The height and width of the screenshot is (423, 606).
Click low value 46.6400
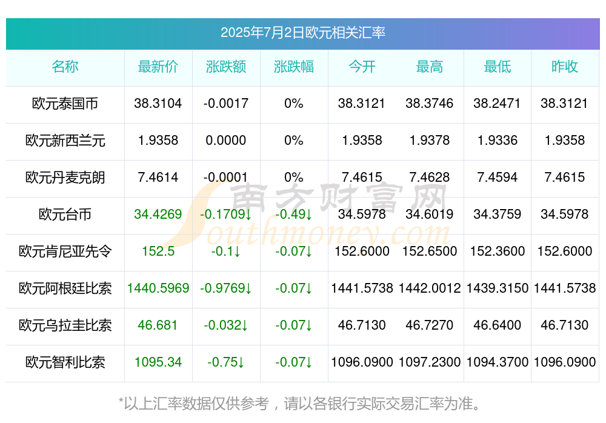click(x=498, y=325)
